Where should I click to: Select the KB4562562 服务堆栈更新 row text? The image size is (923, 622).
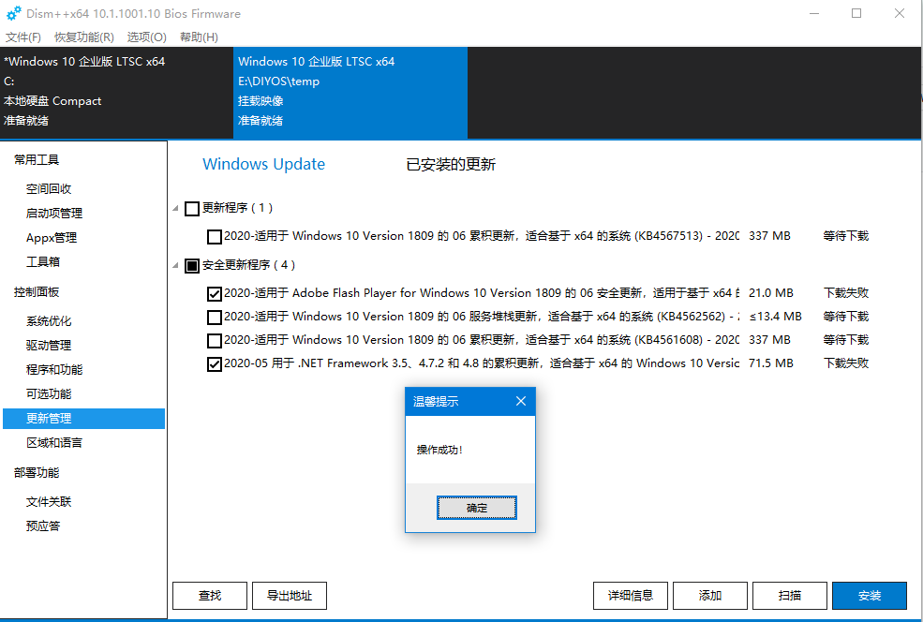482,317
